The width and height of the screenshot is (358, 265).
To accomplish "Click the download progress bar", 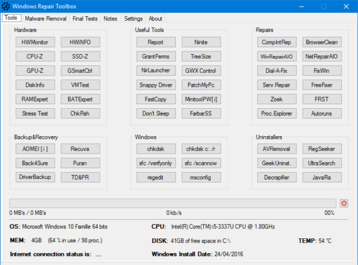I will pyautogui.click(x=172, y=203).
